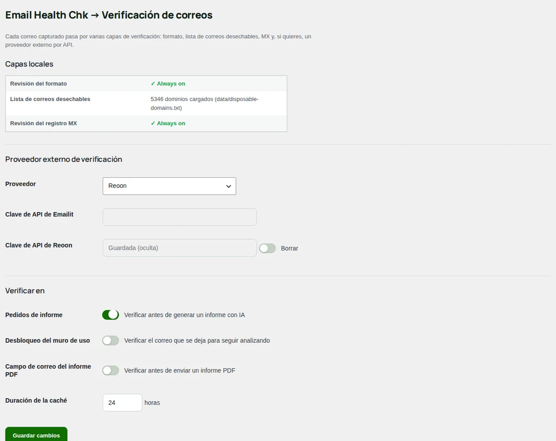Viewport: 556px width, 441px height.
Task: Click the Revisión del registro MX row label
Action: coord(44,123)
